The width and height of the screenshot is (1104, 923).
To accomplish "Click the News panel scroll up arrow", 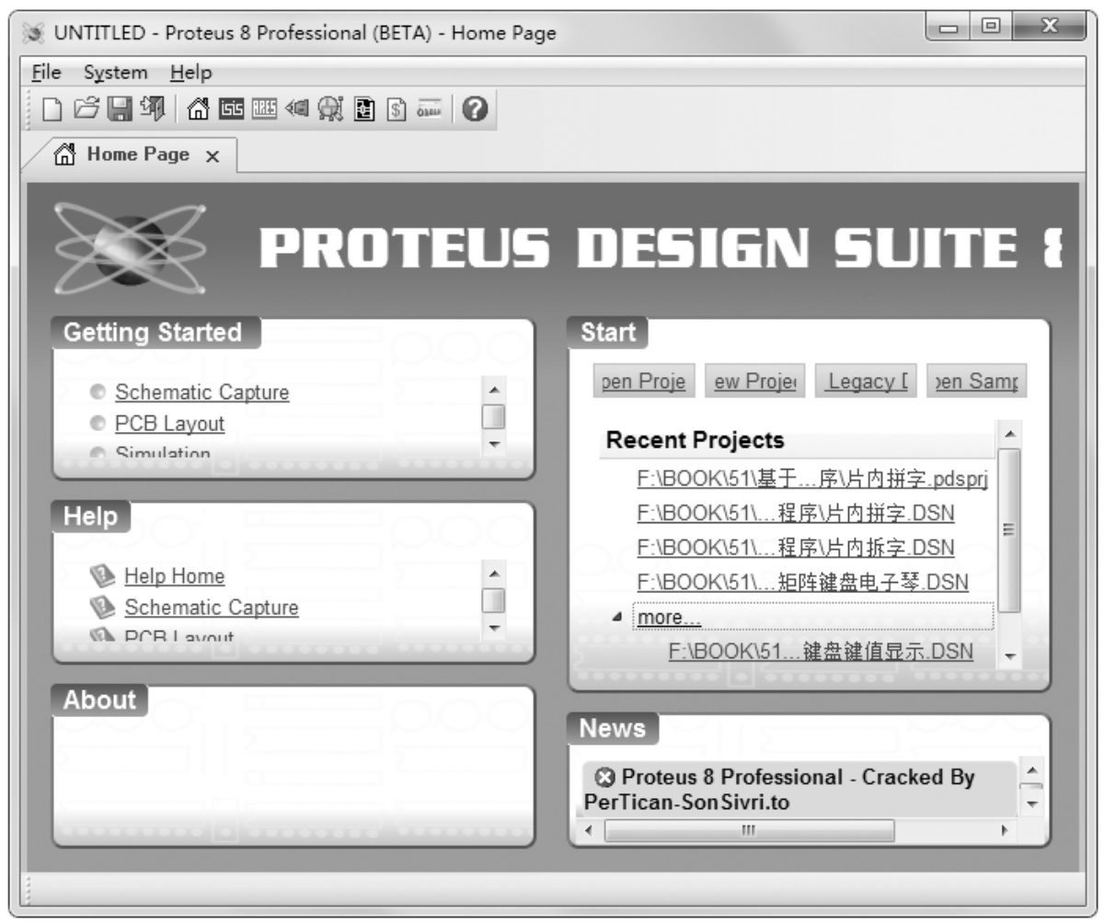I will (1031, 770).
